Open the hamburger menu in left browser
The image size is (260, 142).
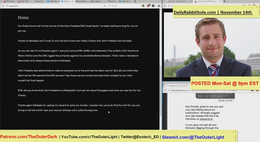pos(159,6)
